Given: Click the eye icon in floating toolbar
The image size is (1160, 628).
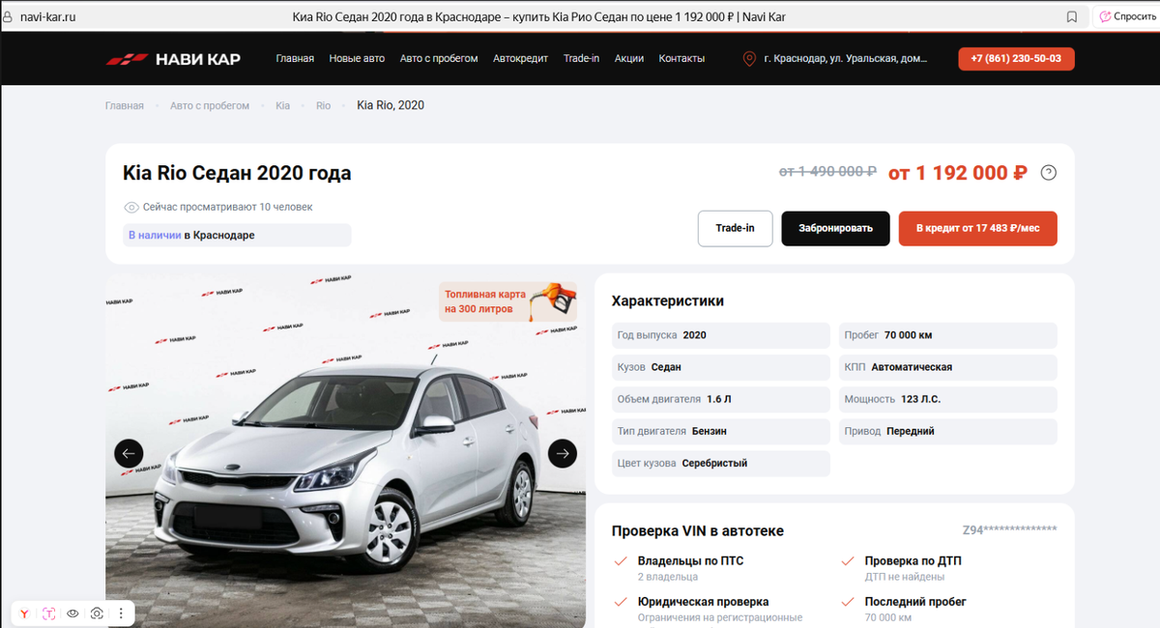Looking at the screenshot, I should (x=72, y=614).
